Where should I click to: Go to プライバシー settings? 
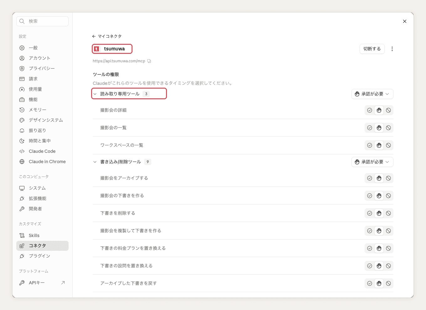click(x=42, y=69)
